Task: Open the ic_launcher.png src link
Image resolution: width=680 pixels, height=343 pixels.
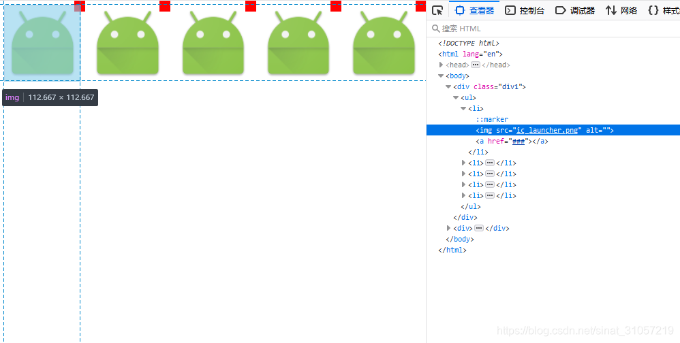Action: click(547, 131)
